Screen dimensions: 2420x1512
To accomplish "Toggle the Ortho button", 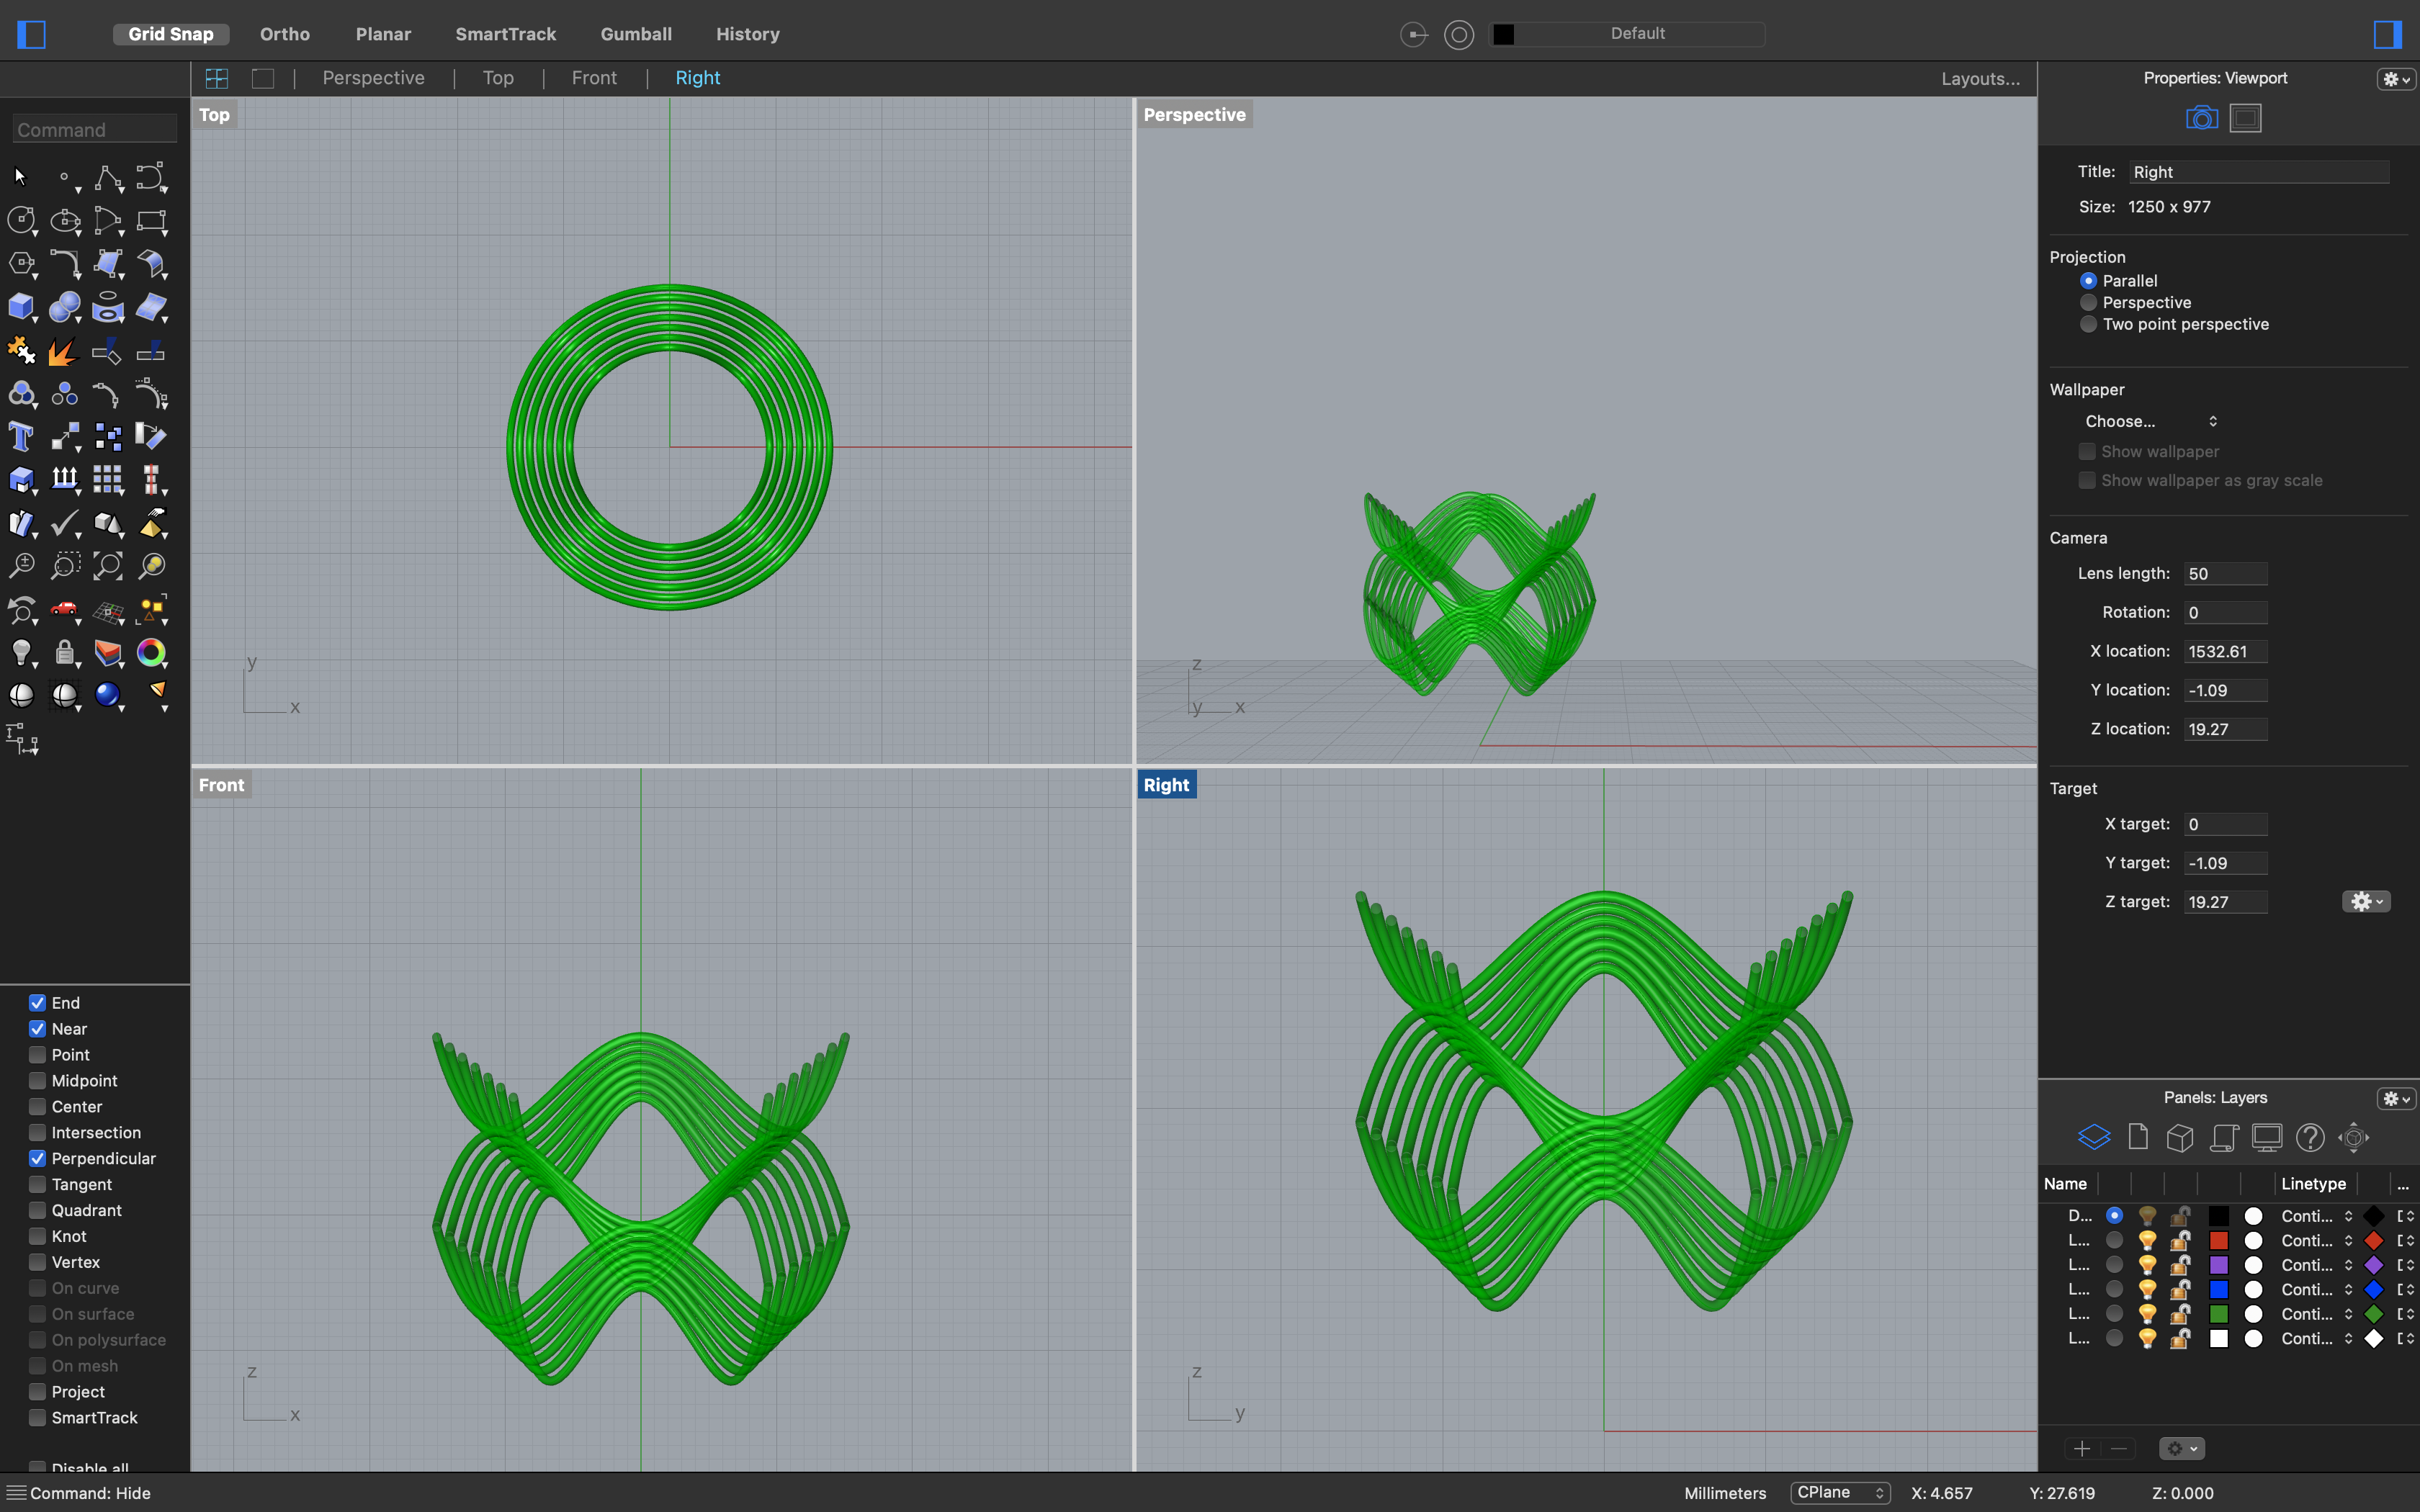I will click(x=285, y=34).
